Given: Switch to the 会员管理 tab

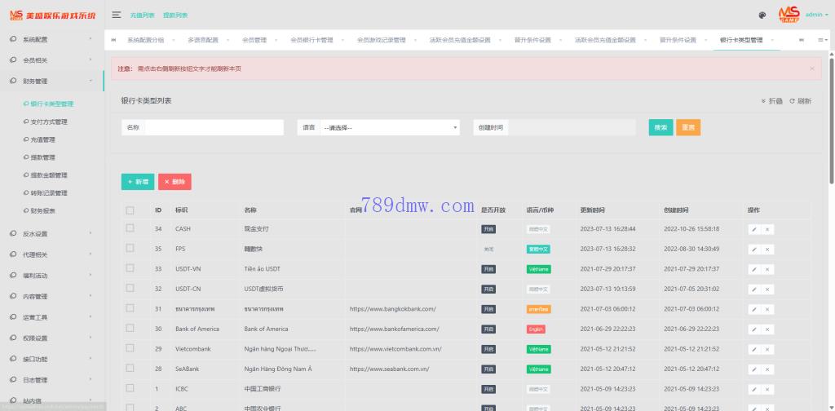Looking at the screenshot, I should coord(254,40).
